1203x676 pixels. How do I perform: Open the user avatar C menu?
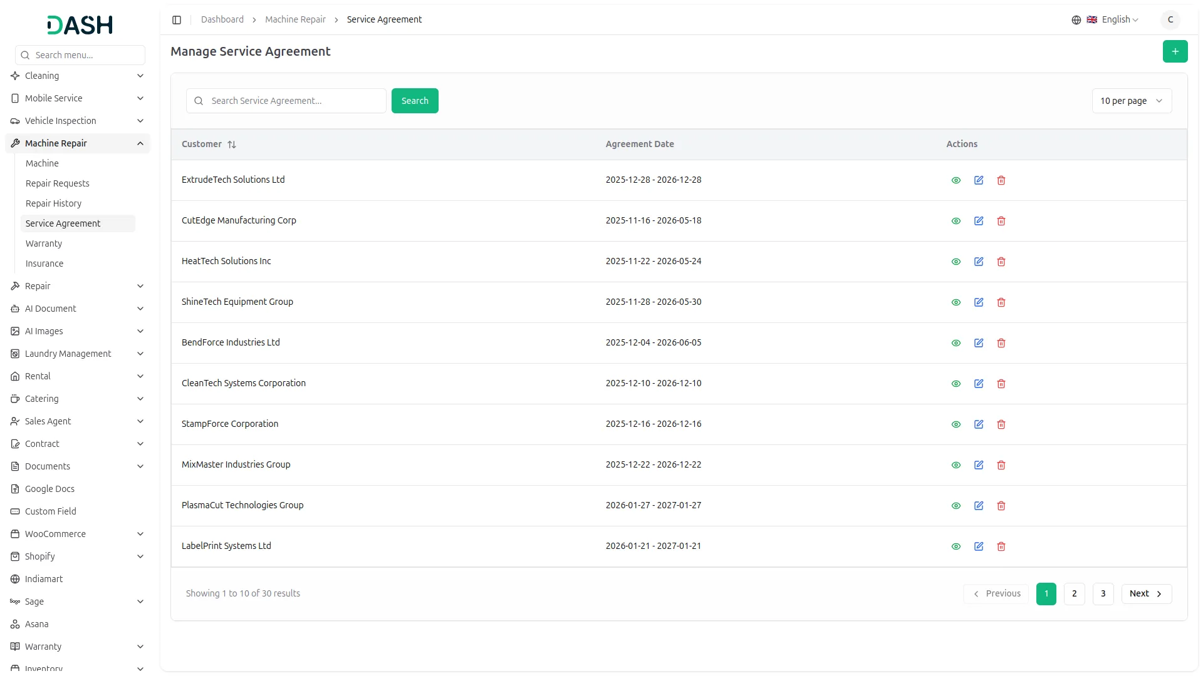1170,19
